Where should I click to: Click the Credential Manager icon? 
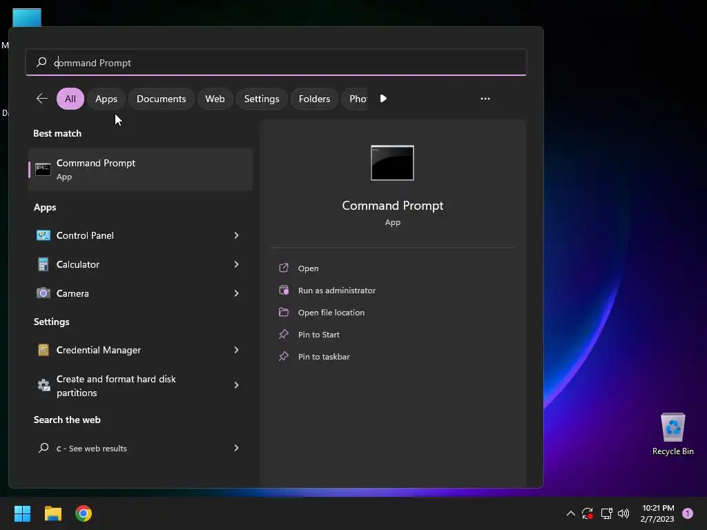tap(43, 350)
